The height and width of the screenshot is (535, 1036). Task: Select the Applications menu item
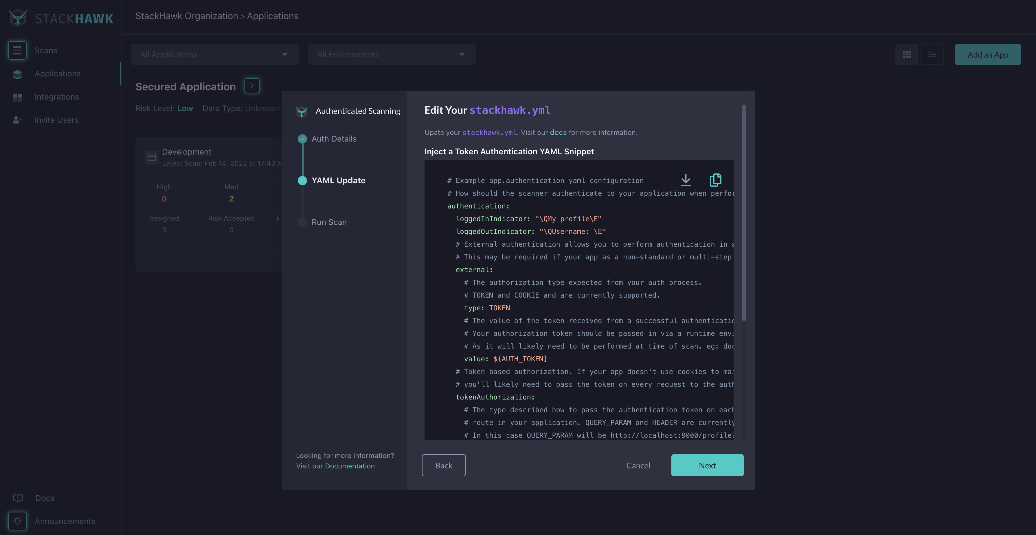58,74
